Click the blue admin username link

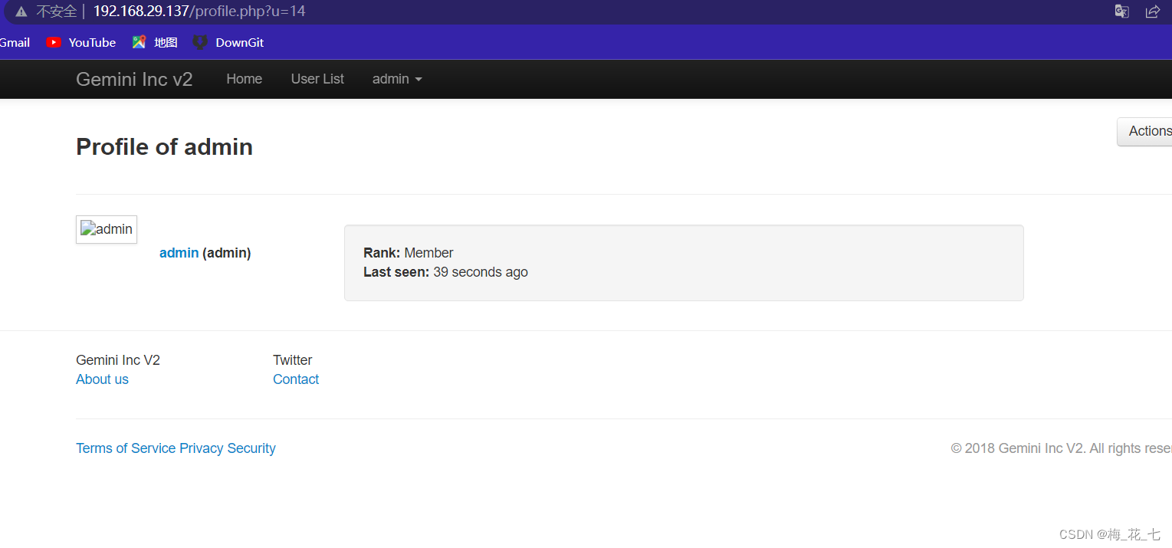click(179, 253)
